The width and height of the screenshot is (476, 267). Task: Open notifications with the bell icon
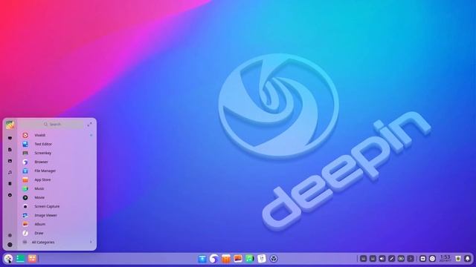[468, 259]
